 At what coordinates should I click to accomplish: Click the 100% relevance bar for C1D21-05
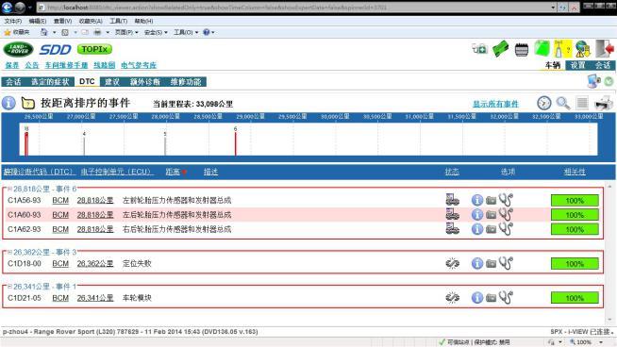[x=575, y=298]
